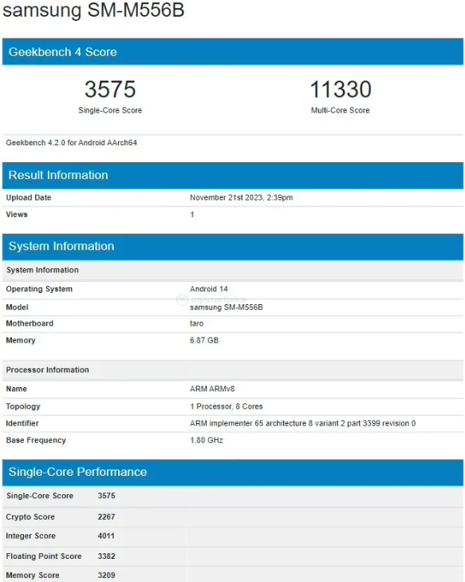Click the memory value 6.87 GB
Viewport: 465px width, 582px height.
(204, 340)
